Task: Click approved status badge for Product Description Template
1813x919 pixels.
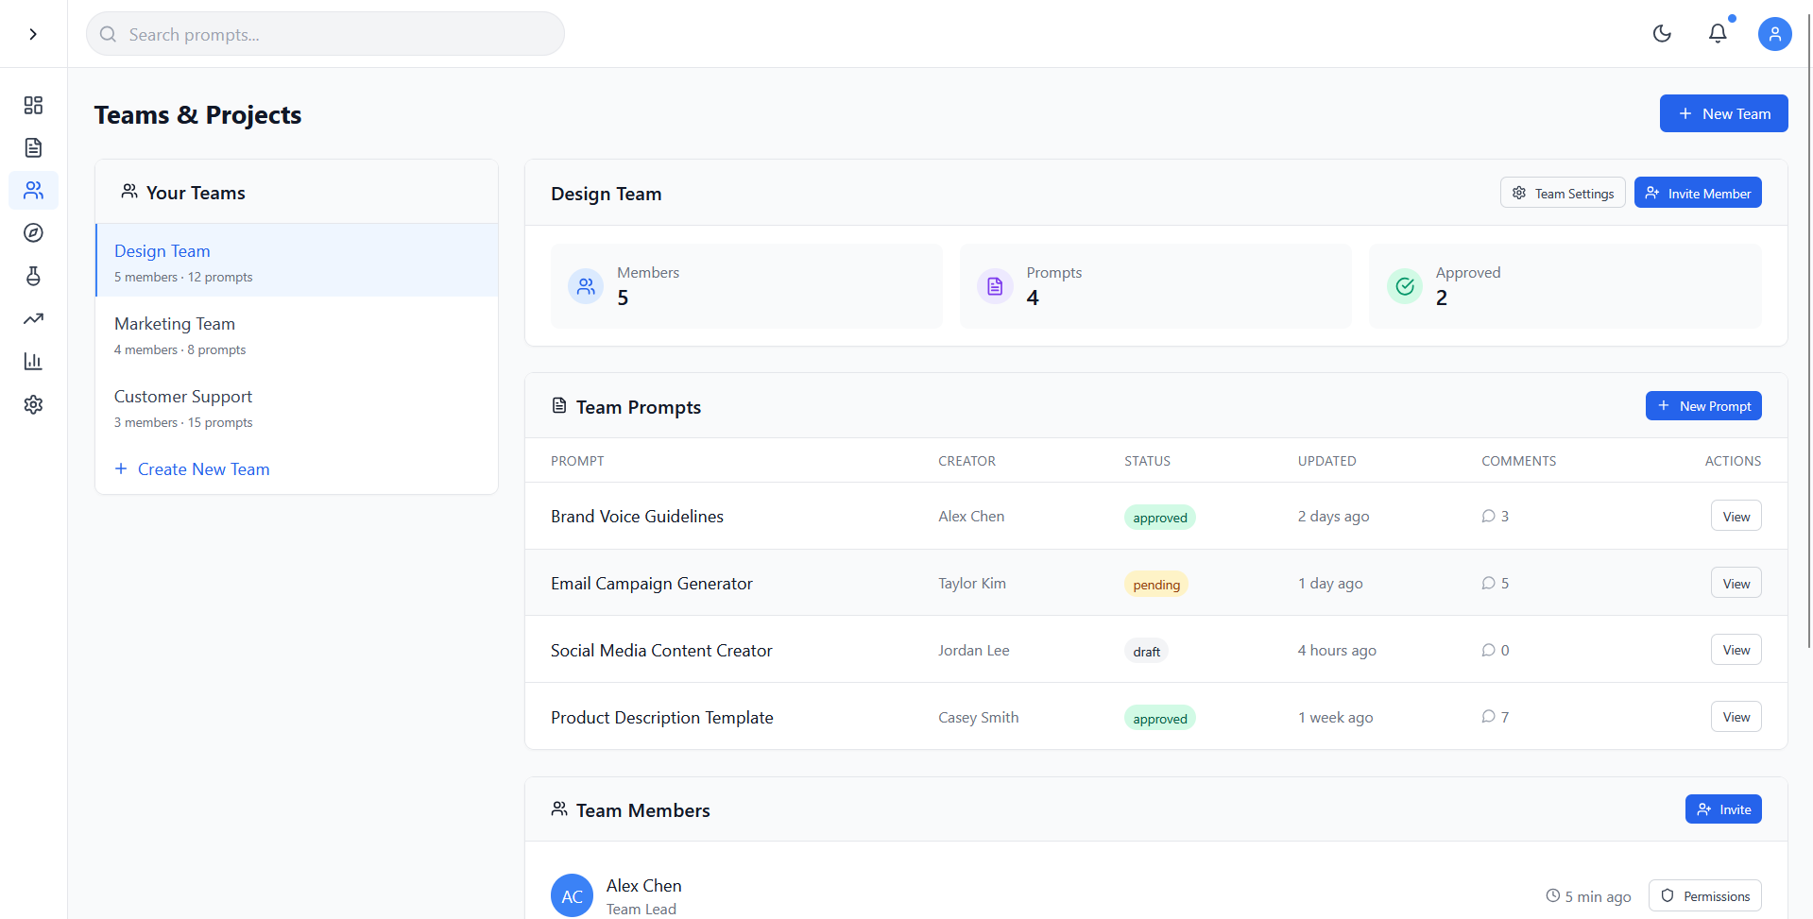Action: click(x=1160, y=719)
